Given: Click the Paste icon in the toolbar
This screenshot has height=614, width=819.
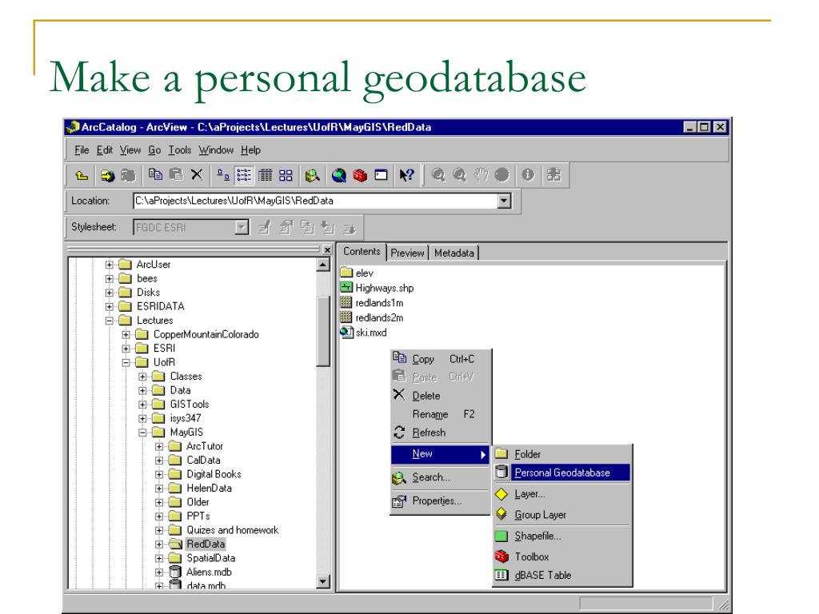Looking at the screenshot, I should [x=176, y=175].
